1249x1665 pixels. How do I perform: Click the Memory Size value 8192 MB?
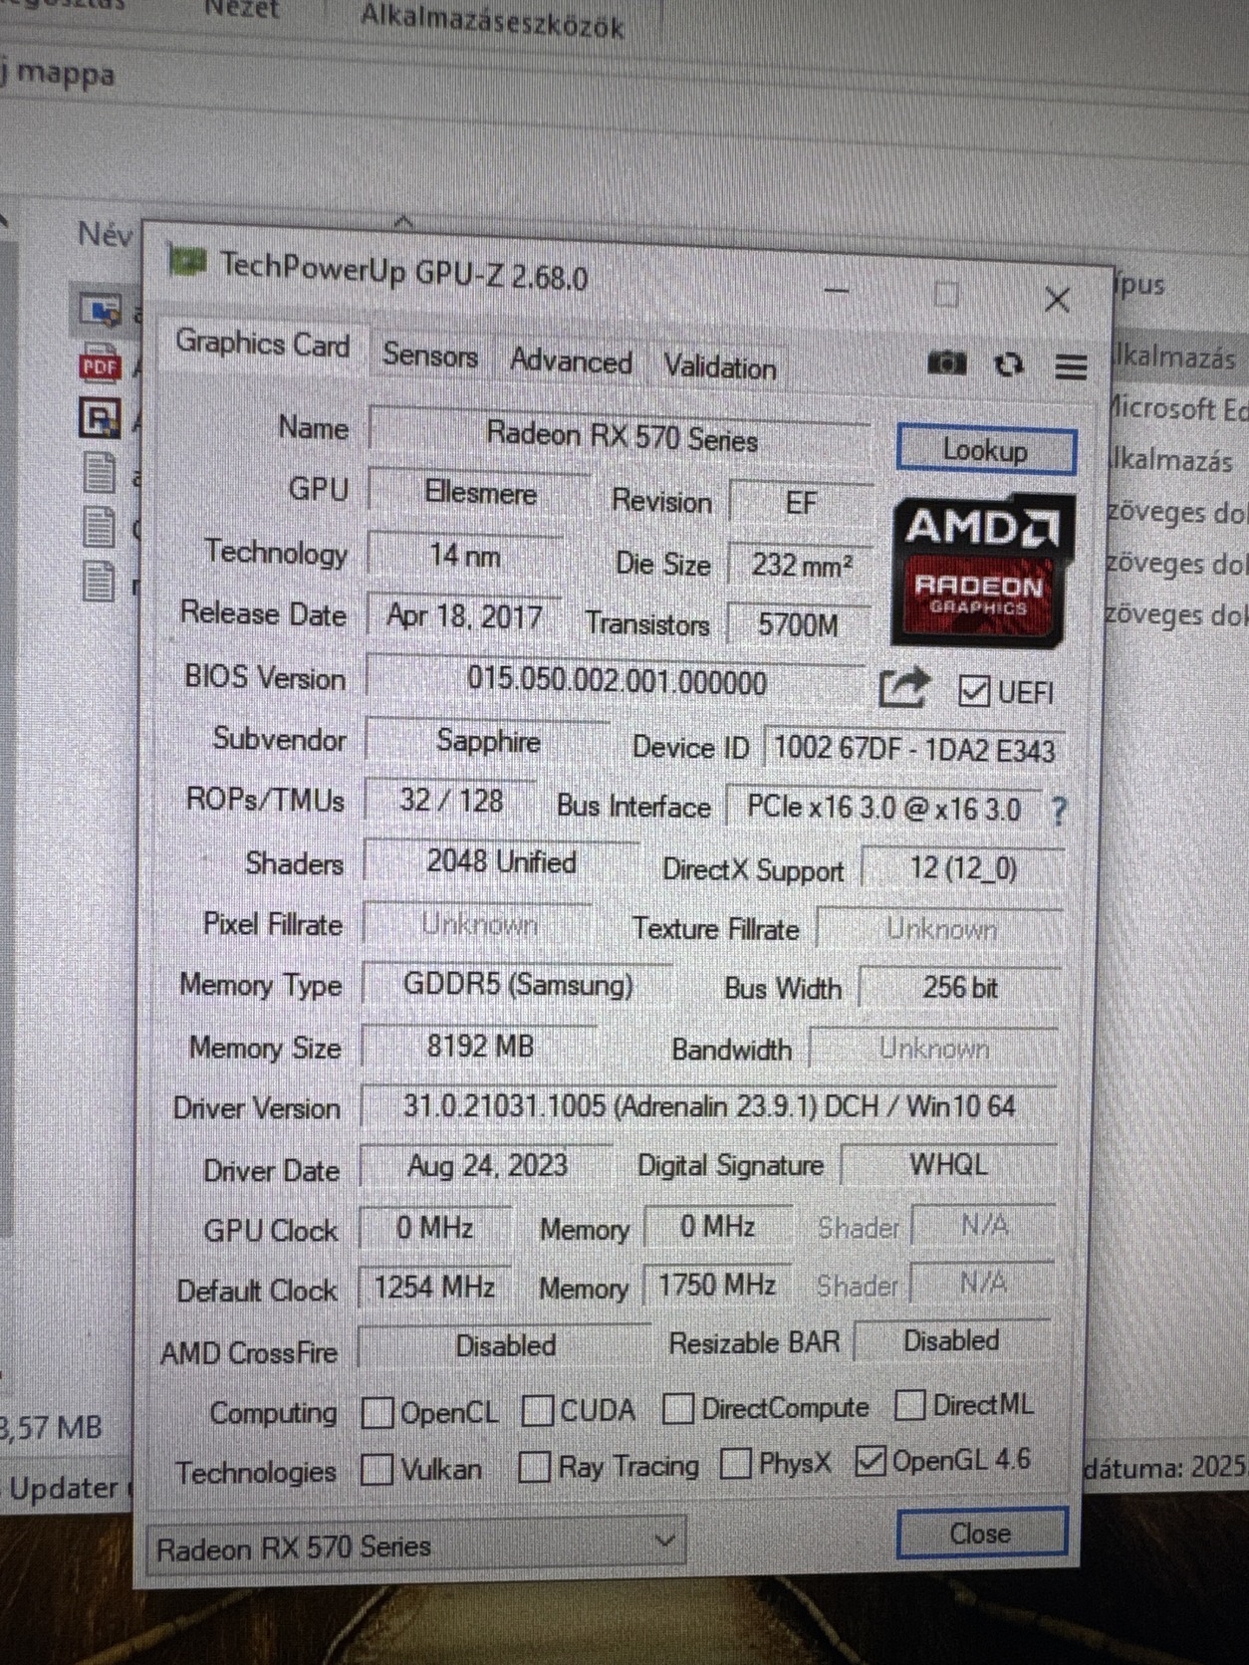pyautogui.click(x=480, y=1047)
